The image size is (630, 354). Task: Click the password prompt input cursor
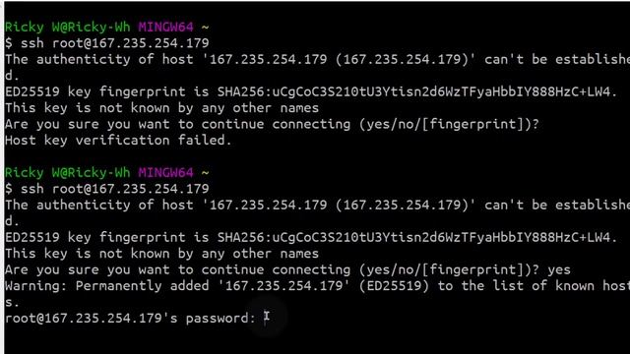click(267, 318)
